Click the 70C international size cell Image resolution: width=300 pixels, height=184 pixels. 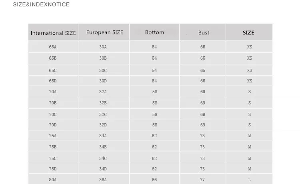point(53,114)
